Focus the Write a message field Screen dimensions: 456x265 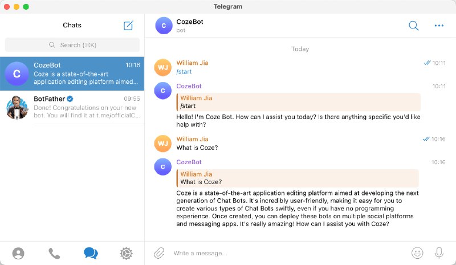[x=285, y=252]
